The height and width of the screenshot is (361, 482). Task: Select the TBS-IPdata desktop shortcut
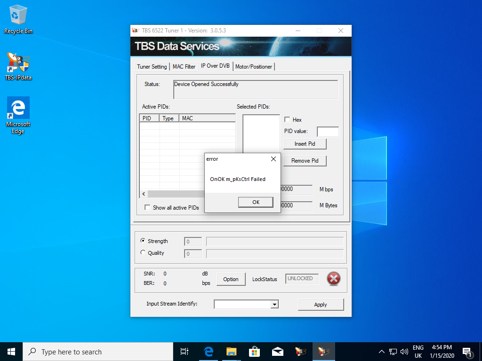tap(18, 66)
